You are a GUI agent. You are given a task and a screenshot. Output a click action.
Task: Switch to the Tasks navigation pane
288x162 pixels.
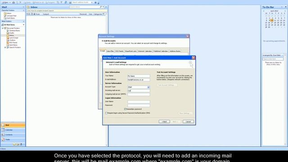tap(13, 139)
